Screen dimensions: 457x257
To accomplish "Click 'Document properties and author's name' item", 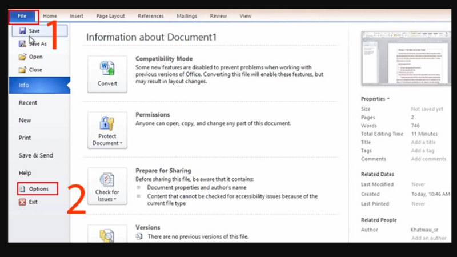I will point(197,188).
